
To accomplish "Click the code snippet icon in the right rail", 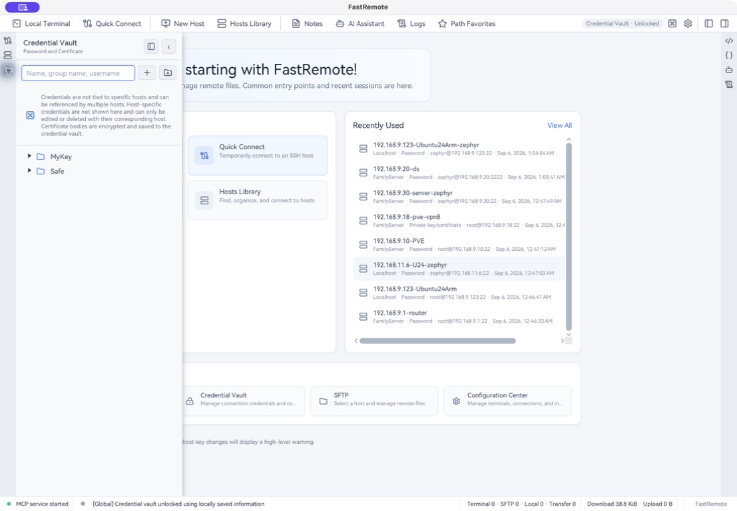I will (x=729, y=41).
